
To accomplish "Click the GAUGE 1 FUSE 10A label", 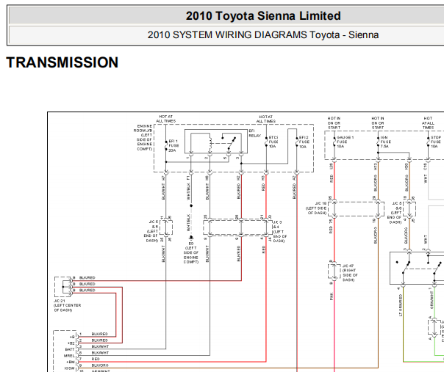I will 345,142.
